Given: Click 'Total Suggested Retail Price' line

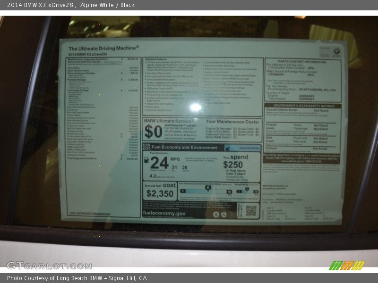Looking at the screenshot, I should tap(103, 158).
